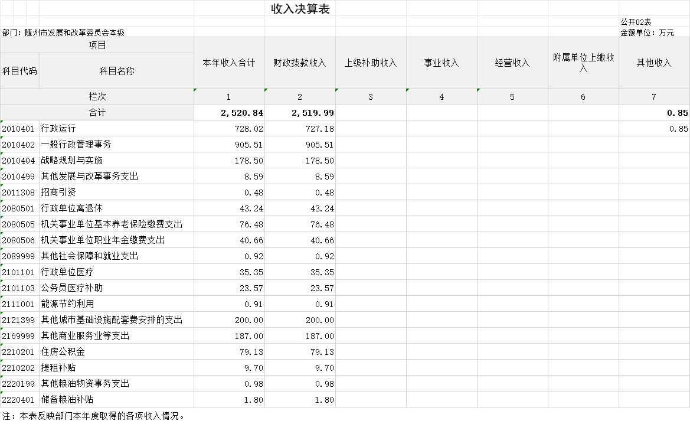This screenshot has width=690, height=424.
Task: Click the 经营收入 header cell
Action: (x=513, y=63)
